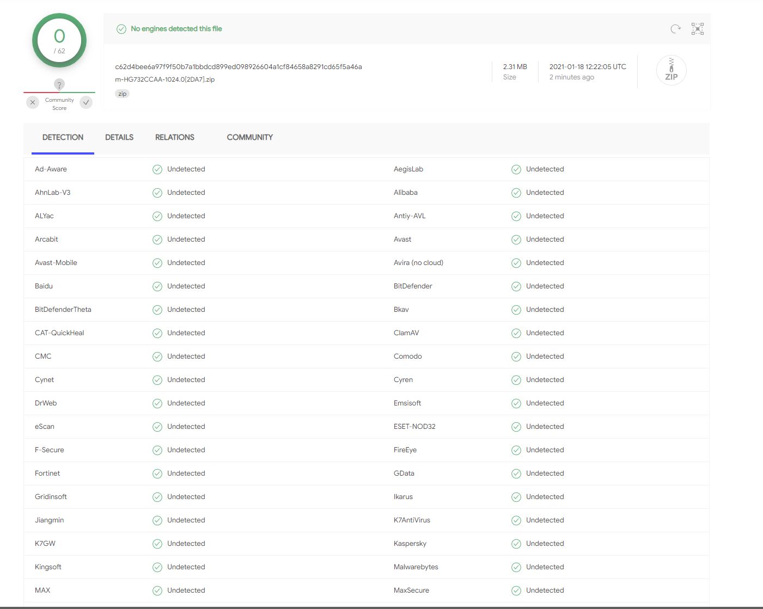763x609 pixels.
Task: Click the community score question mark
Action: pos(59,84)
